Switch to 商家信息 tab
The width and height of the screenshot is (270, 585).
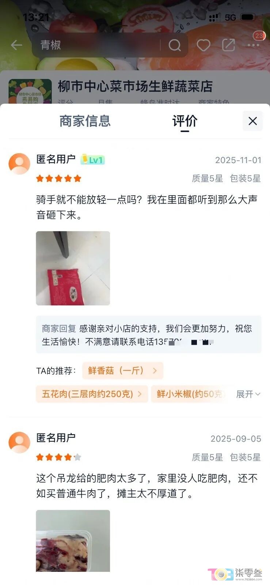[x=85, y=121]
